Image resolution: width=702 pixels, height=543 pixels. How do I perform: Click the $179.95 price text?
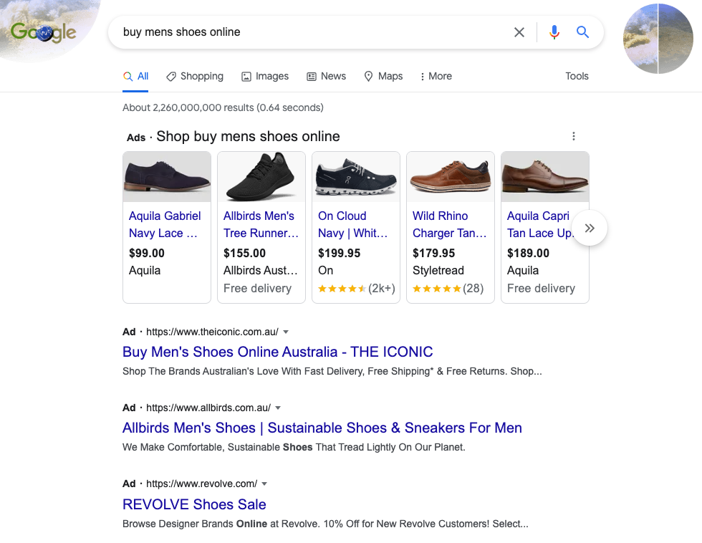click(x=433, y=253)
